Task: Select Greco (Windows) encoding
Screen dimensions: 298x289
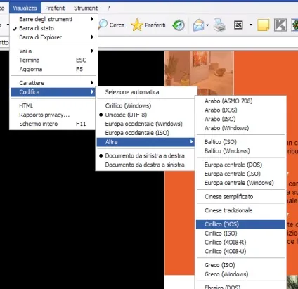Action: click(x=240, y=274)
